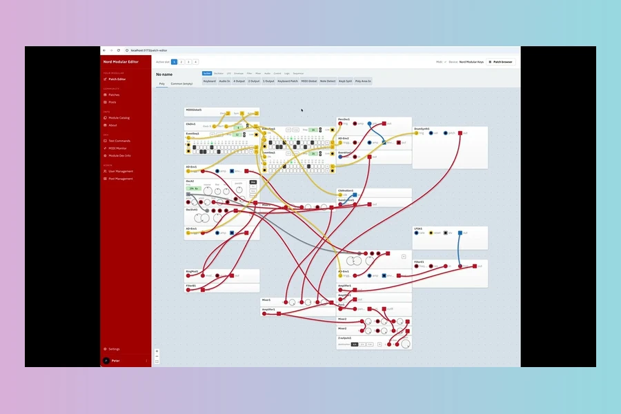Open the community Patches page
Viewport: 621px width, 414px height.
pos(114,95)
